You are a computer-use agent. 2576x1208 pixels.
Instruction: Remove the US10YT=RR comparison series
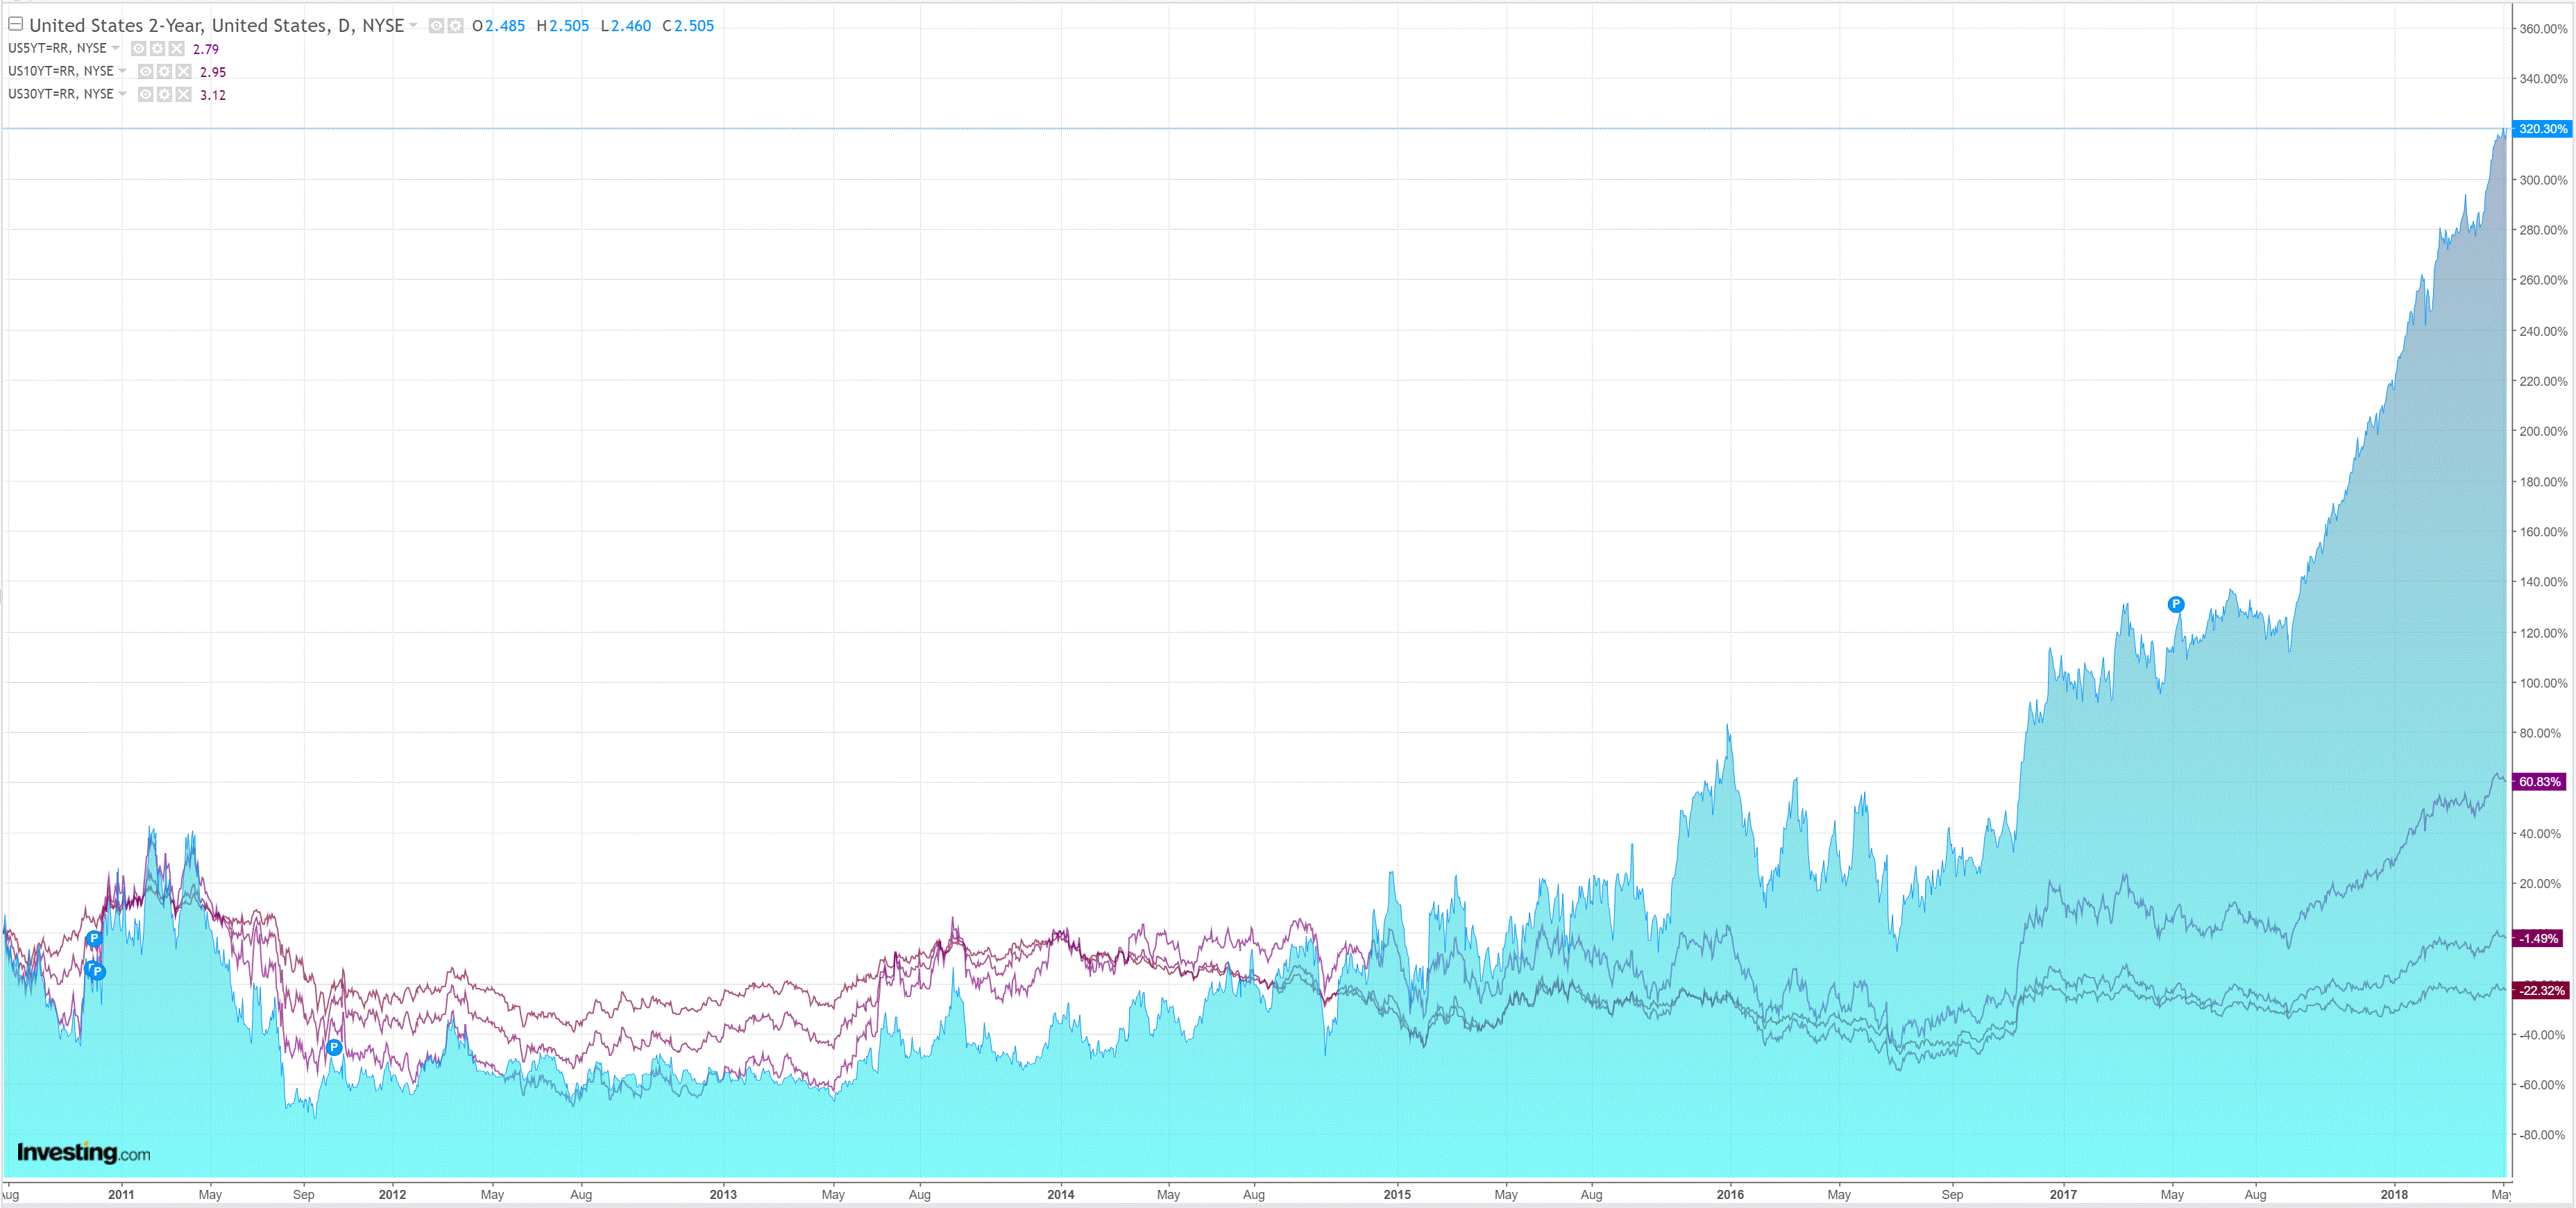(x=184, y=72)
